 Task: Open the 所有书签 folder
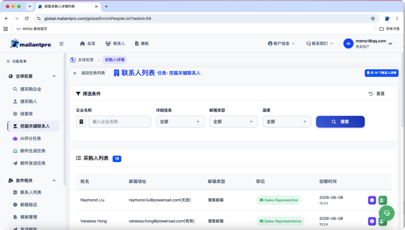[389, 29]
